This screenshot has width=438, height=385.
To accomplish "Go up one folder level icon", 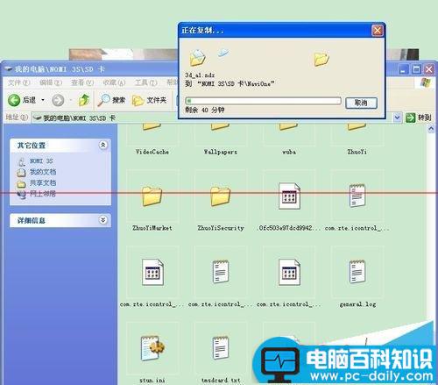I will click(x=84, y=100).
